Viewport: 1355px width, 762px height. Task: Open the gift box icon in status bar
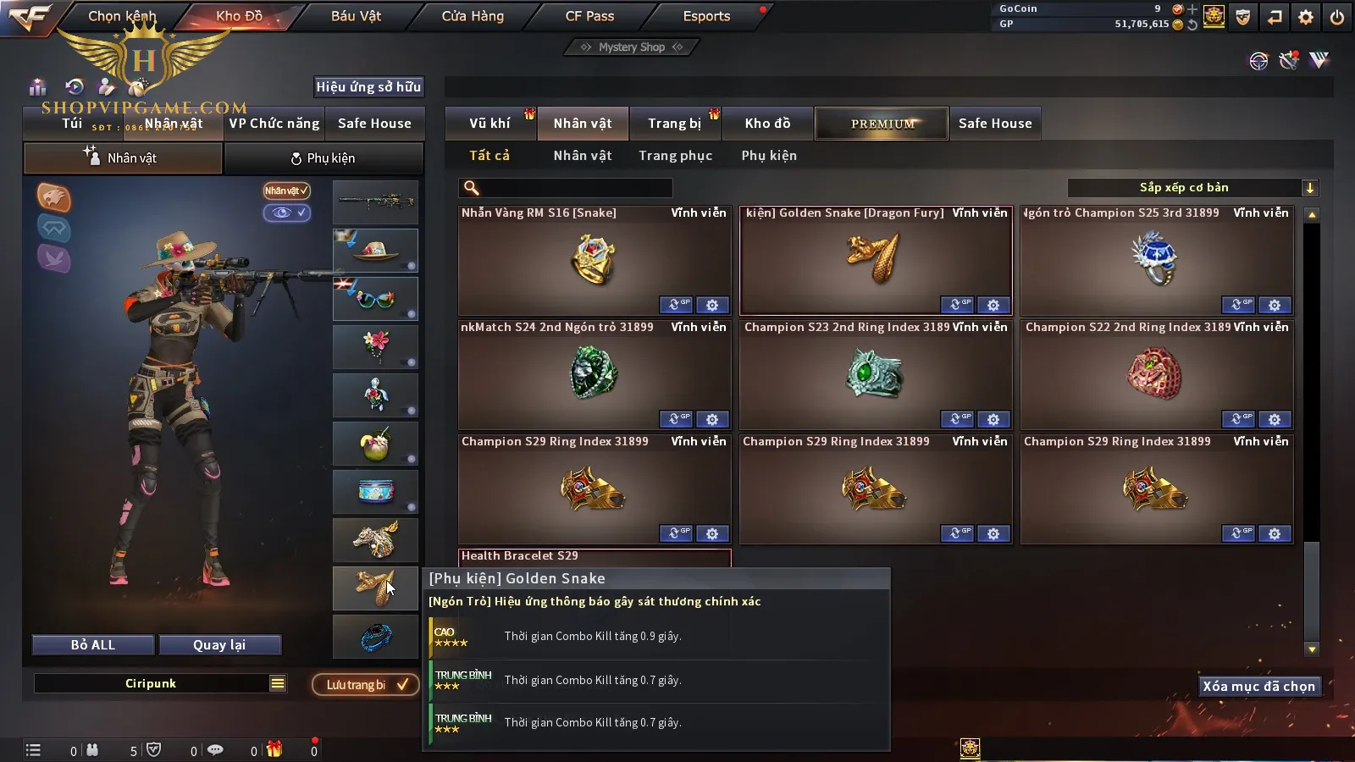(274, 749)
